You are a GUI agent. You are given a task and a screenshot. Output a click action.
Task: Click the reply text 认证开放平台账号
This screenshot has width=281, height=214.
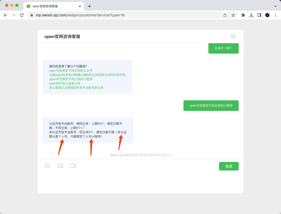click(61, 124)
